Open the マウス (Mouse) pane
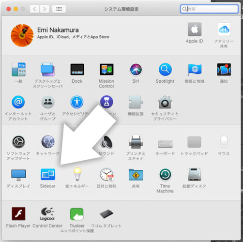The width and height of the screenshot is (243, 242). click(x=224, y=142)
